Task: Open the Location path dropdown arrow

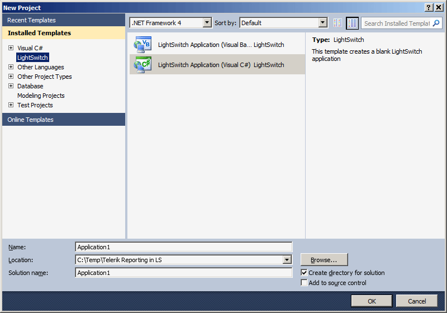Action: (287, 260)
